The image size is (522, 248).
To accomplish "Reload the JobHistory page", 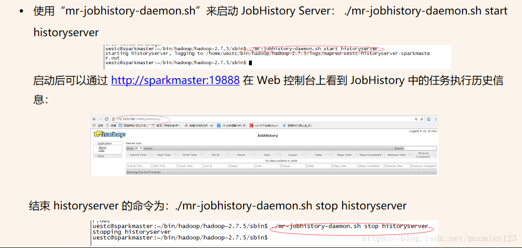I will [106, 119].
